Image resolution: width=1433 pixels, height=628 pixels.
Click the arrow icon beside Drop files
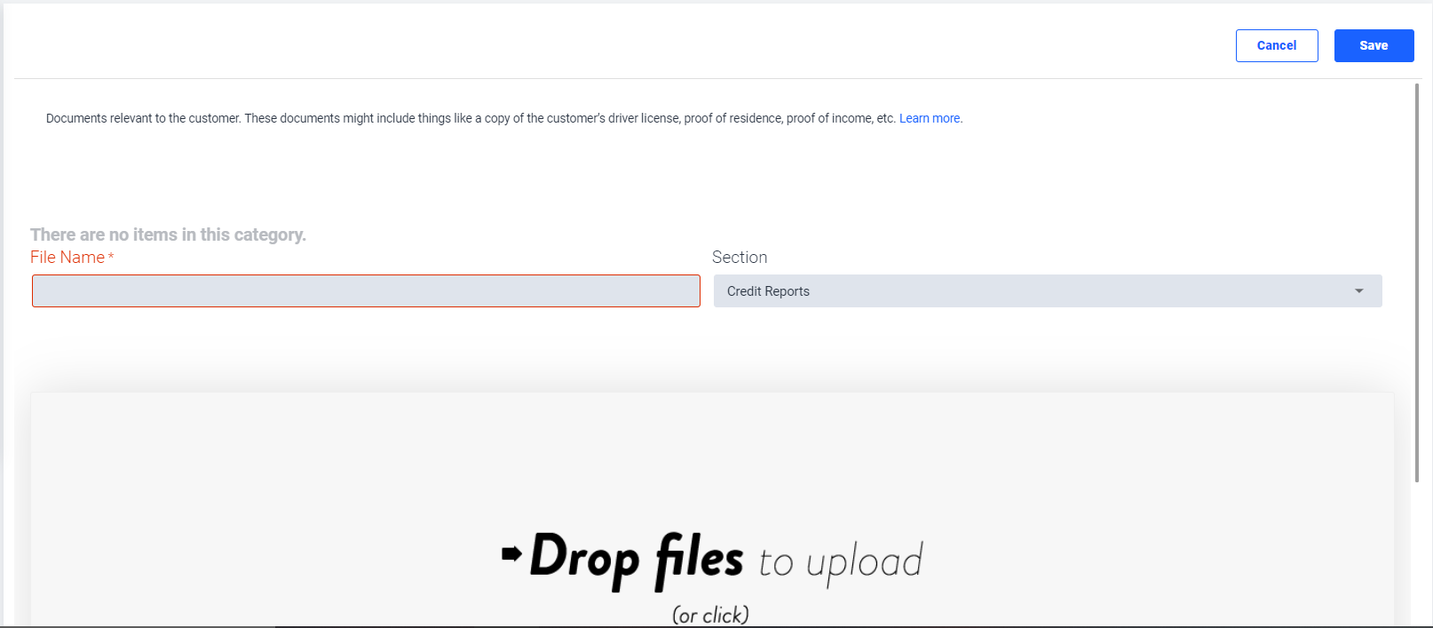tap(511, 553)
